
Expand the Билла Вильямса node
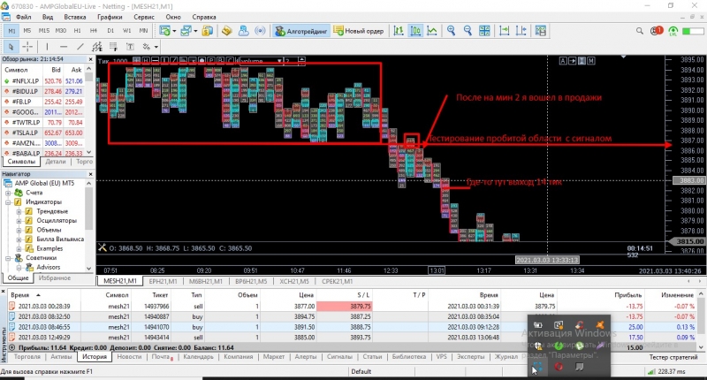(19, 239)
